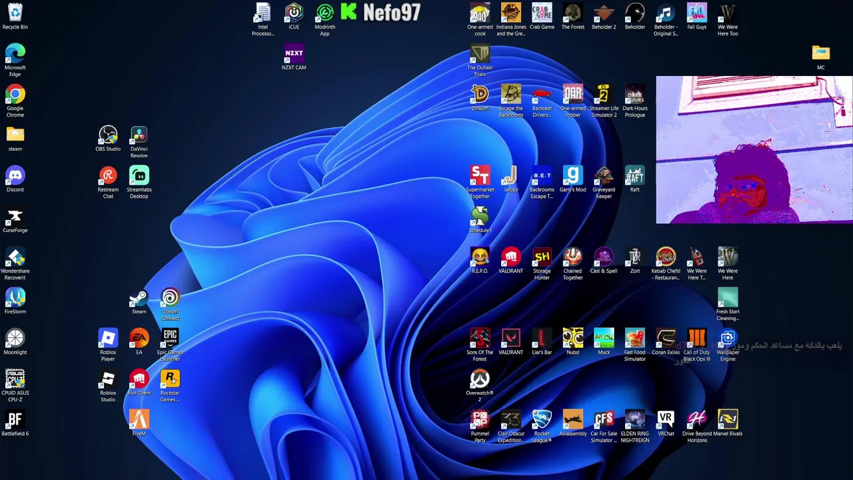Image resolution: width=853 pixels, height=480 pixels.
Task: Select the Streamlabs Desktop icon
Action: click(x=139, y=183)
